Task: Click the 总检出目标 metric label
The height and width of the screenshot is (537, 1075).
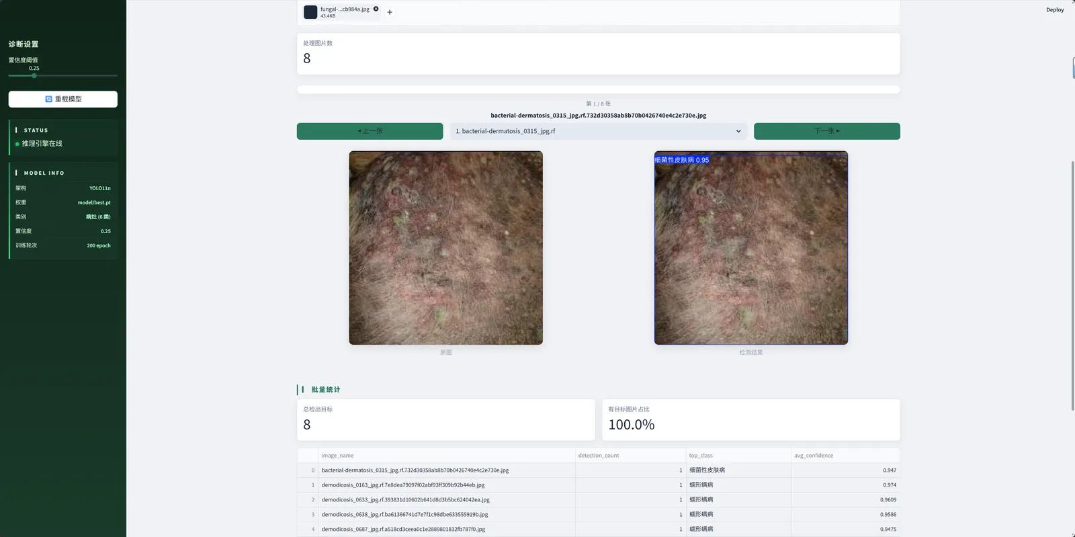Action: point(318,409)
